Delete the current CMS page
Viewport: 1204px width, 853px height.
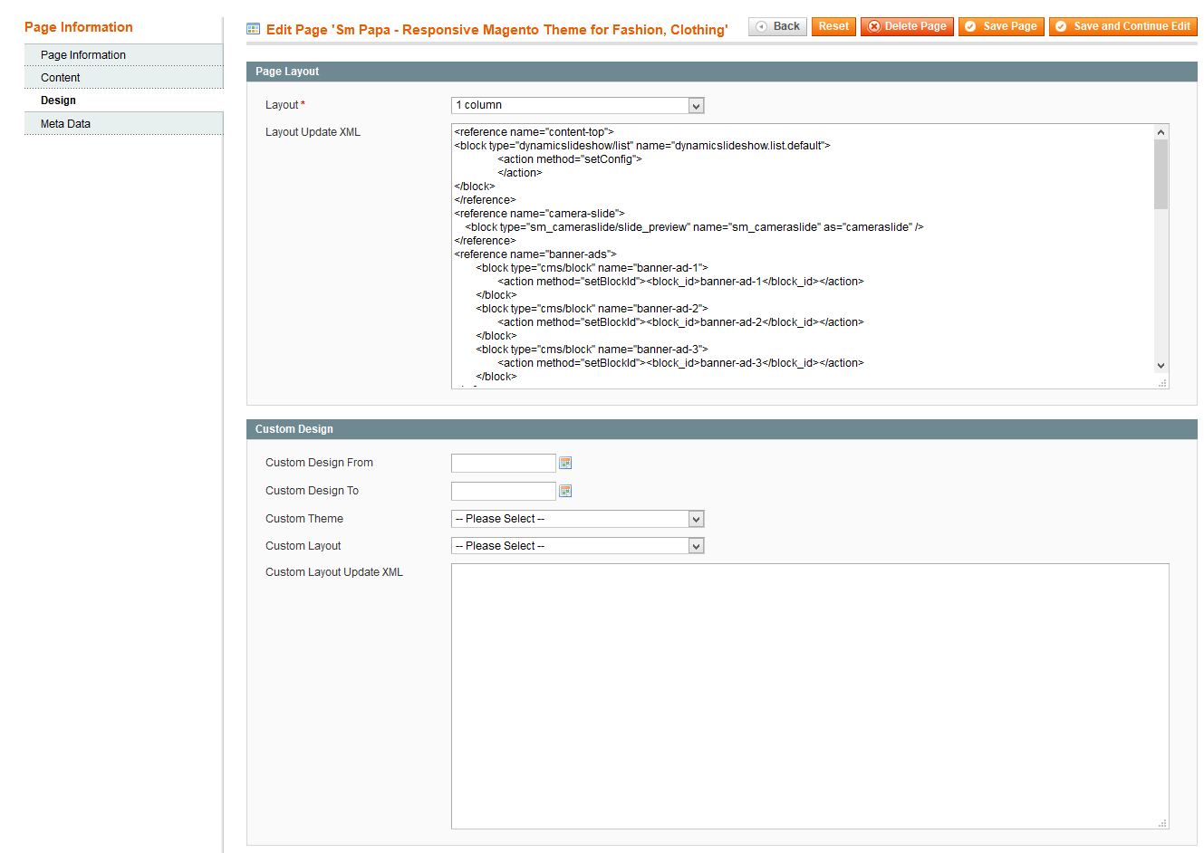(x=907, y=26)
